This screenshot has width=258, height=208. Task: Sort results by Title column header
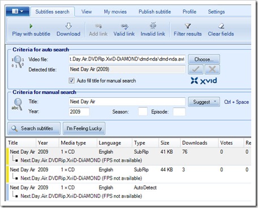click(21, 143)
